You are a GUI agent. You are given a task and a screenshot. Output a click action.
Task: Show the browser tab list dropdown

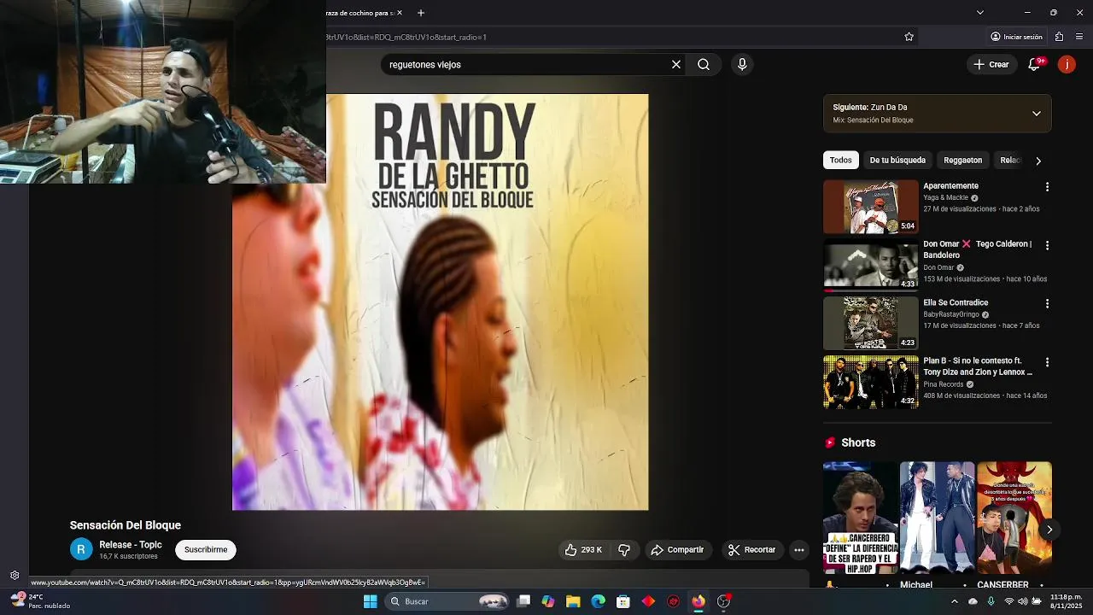click(x=980, y=13)
